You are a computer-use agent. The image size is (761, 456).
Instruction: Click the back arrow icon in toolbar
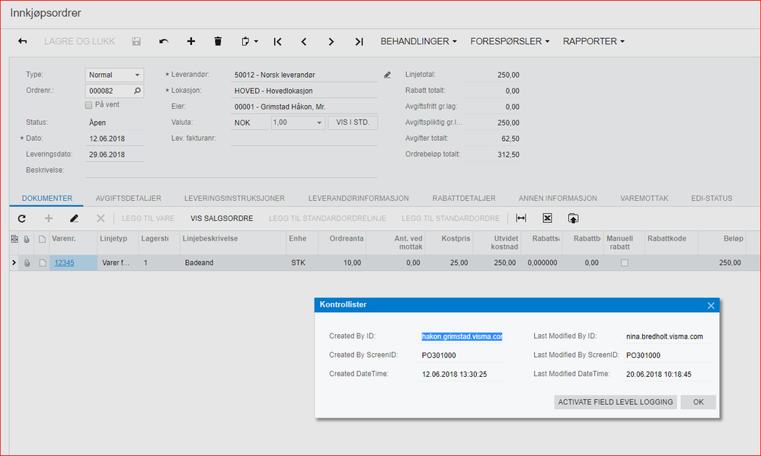[23, 42]
